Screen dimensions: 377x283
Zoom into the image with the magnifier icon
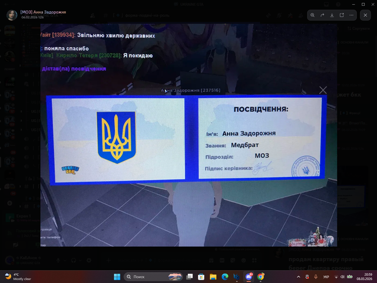312,15
